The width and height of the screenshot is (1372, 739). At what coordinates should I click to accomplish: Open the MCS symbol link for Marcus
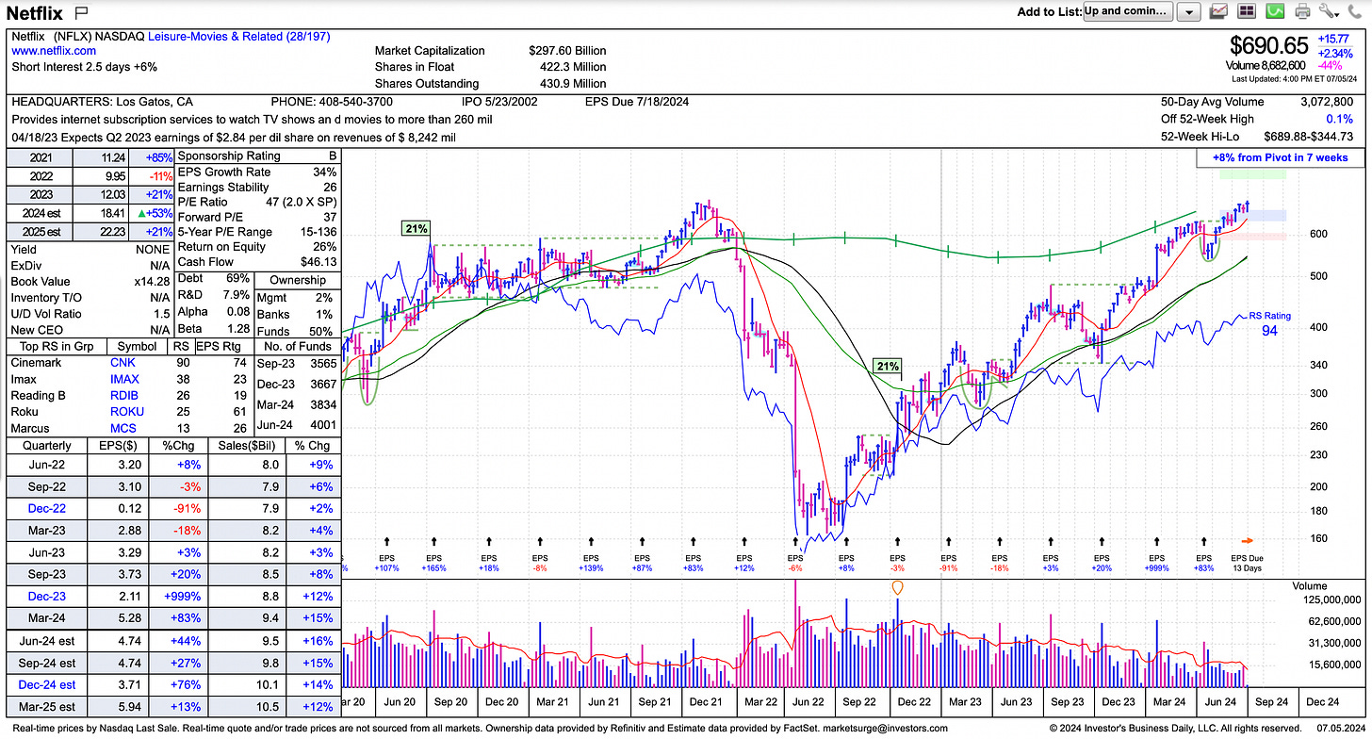click(122, 429)
